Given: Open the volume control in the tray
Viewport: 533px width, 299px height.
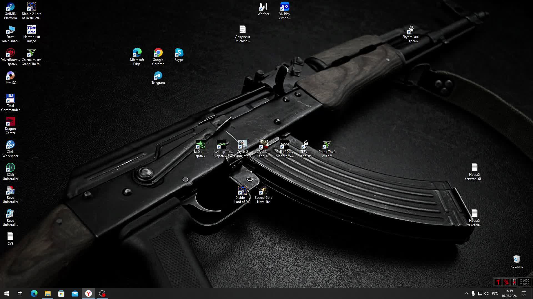Looking at the screenshot, I should (x=486, y=293).
